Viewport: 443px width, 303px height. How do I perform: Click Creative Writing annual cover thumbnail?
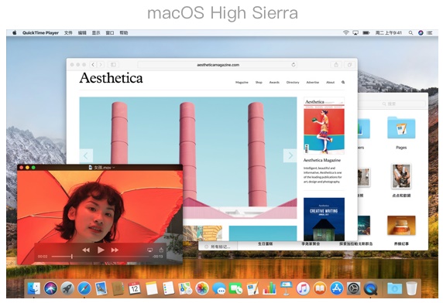(324, 220)
